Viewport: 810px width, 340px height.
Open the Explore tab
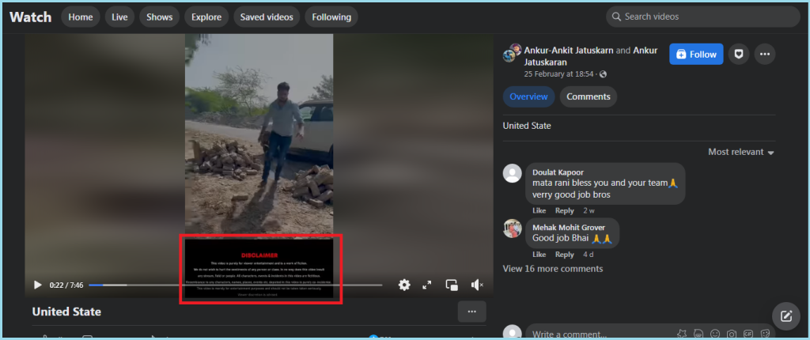[x=206, y=17]
